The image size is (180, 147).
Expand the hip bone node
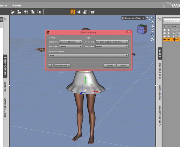click(x=174, y=33)
